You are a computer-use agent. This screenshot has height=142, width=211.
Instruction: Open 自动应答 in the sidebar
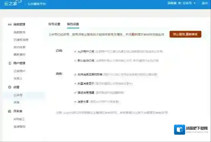pos(20,47)
